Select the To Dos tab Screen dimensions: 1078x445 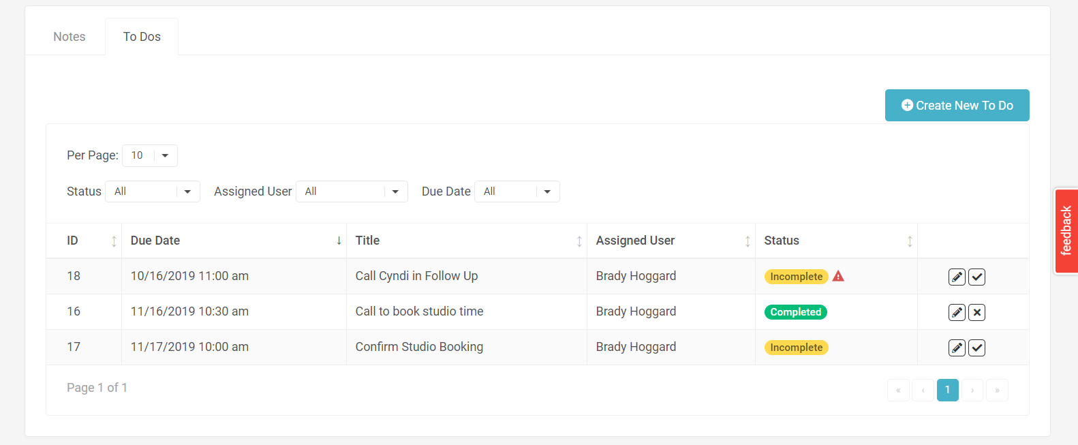pyautogui.click(x=142, y=37)
